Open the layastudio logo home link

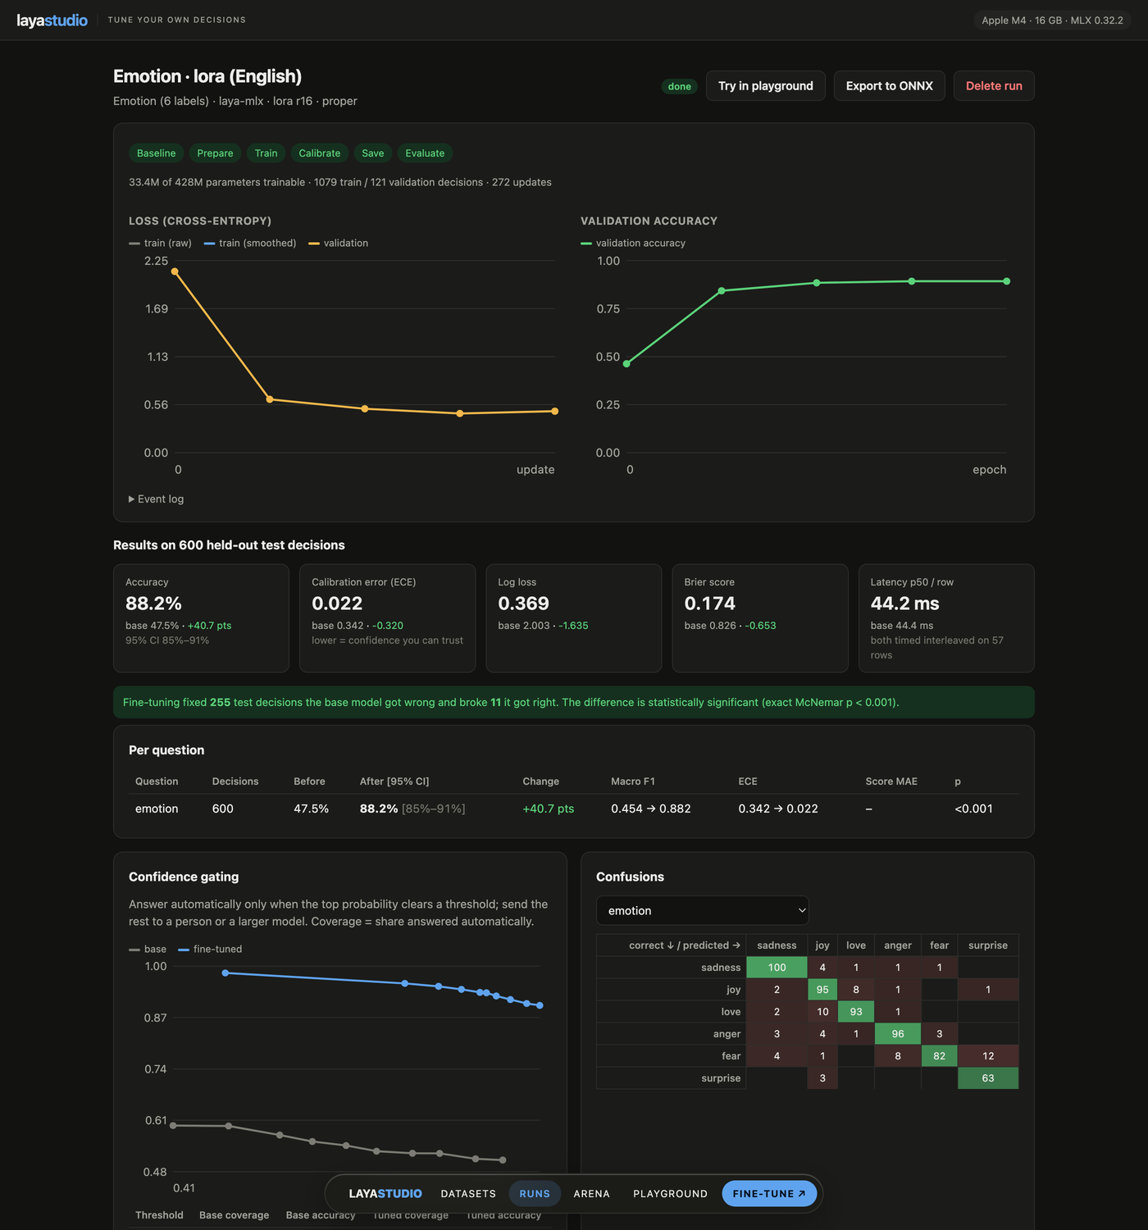(x=52, y=20)
